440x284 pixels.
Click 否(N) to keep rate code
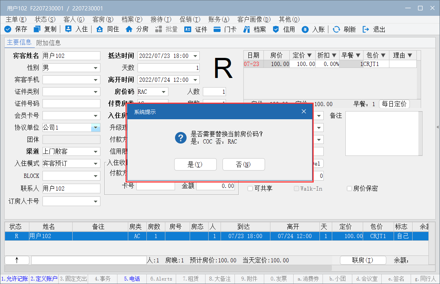click(x=244, y=164)
